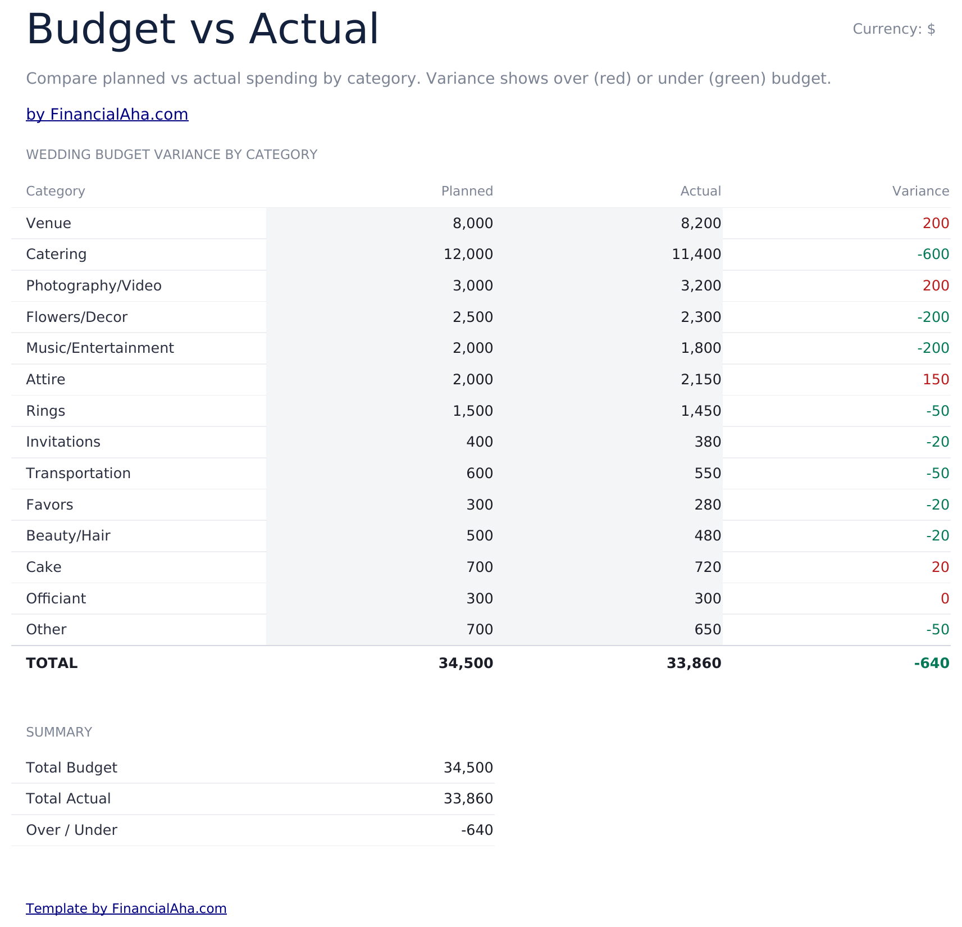Image resolution: width=962 pixels, height=927 pixels.
Task: Click the Variance column header
Action: (x=921, y=192)
